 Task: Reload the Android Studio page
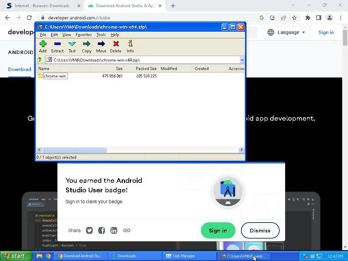pos(29,18)
